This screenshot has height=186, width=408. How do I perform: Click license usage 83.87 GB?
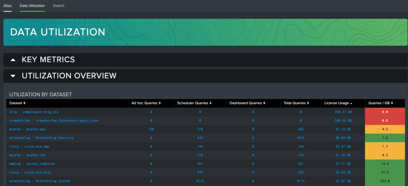tap(344, 147)
